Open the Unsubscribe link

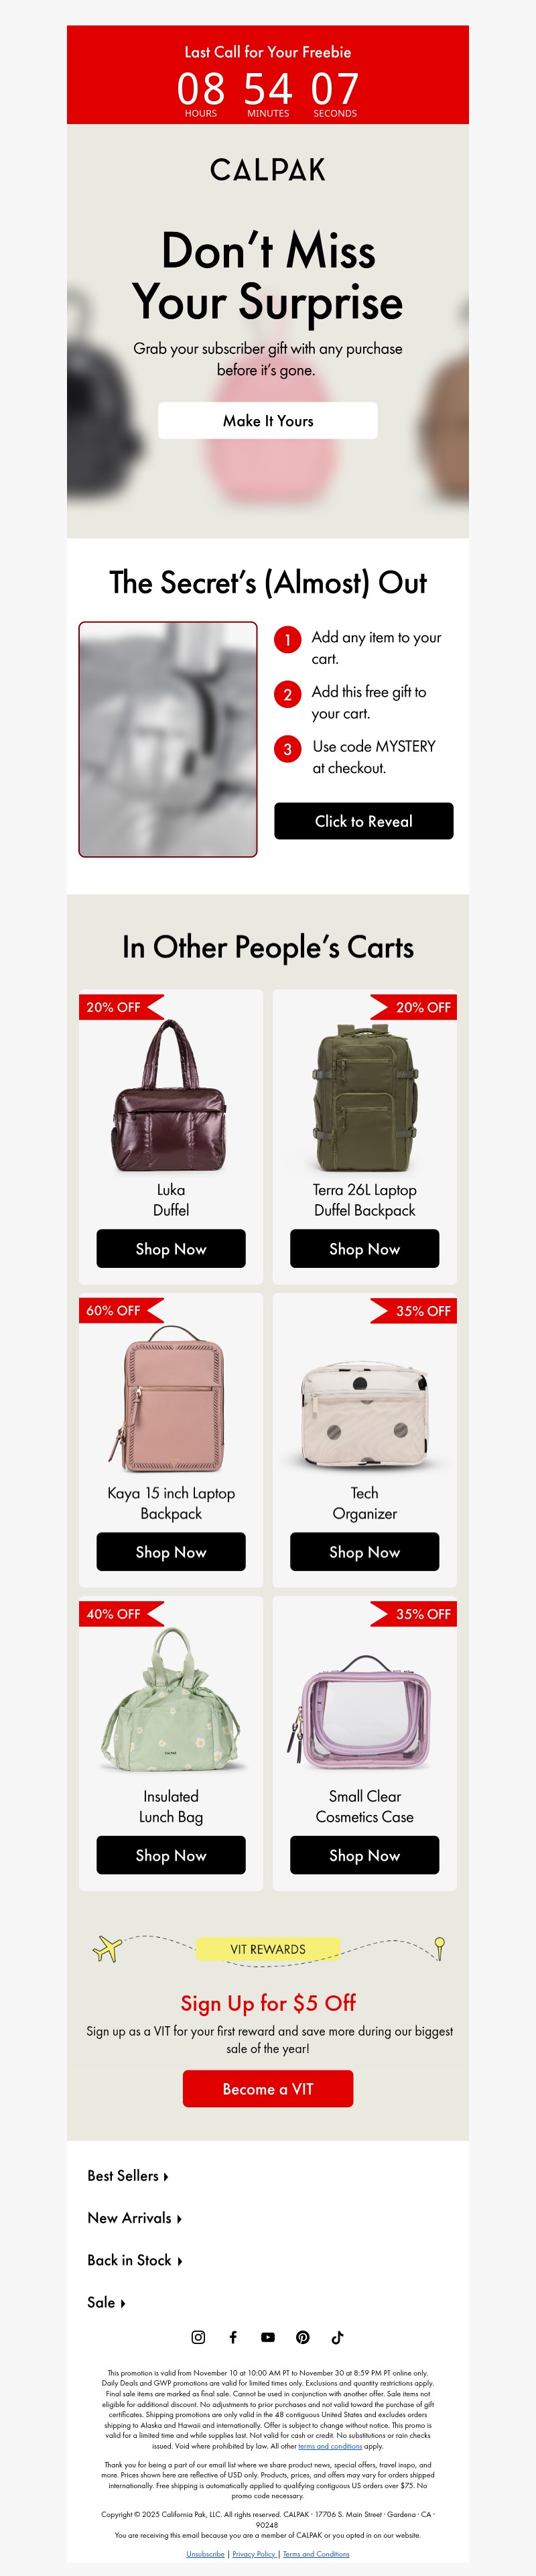click(x=205, y=2554)
